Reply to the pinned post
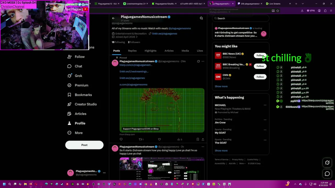Viewport: 335px width, 188px height. pos(121,139)
